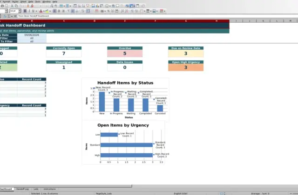298x195 pixels.
Task: Click the AutoFilter funnel icon
Action: (x=88, y=6)
